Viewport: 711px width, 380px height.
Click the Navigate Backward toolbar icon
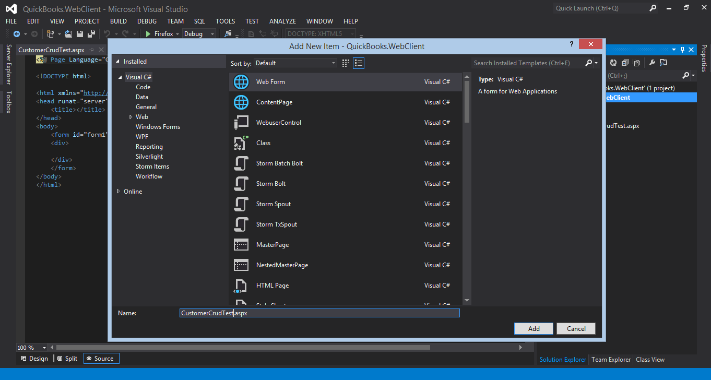[x=17, y=34]
